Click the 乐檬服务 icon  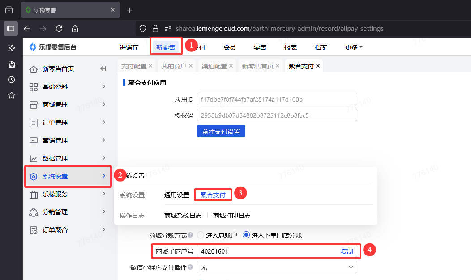33,195
